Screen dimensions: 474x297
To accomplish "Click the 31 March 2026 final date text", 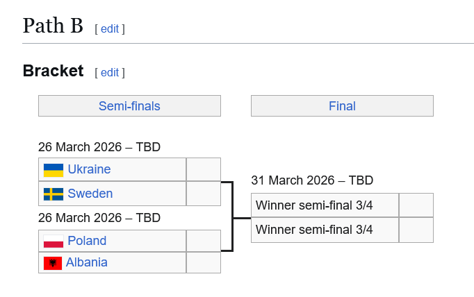I will click(x=312, y=180).
